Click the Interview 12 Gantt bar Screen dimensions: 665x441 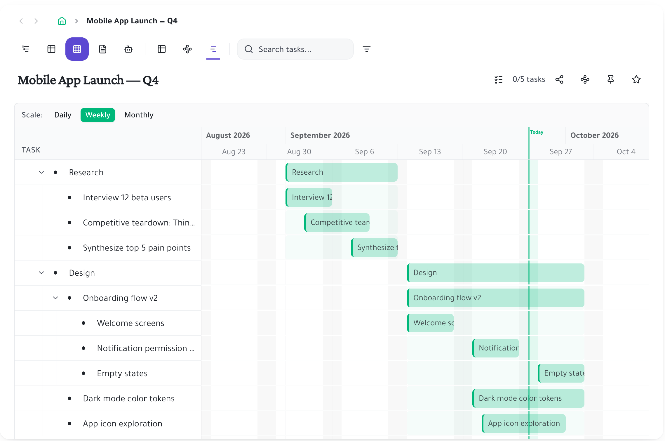point(309,197)
